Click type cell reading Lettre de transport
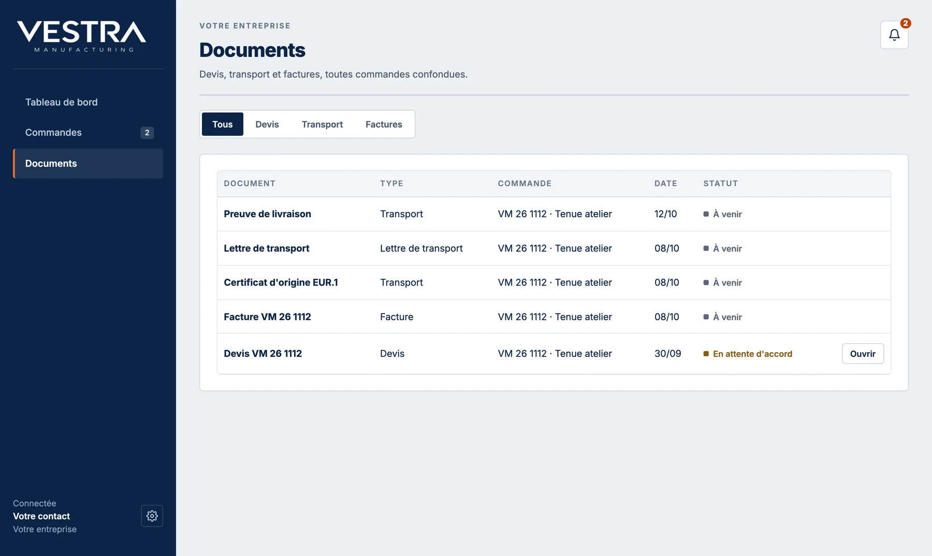 click(421, 248)
